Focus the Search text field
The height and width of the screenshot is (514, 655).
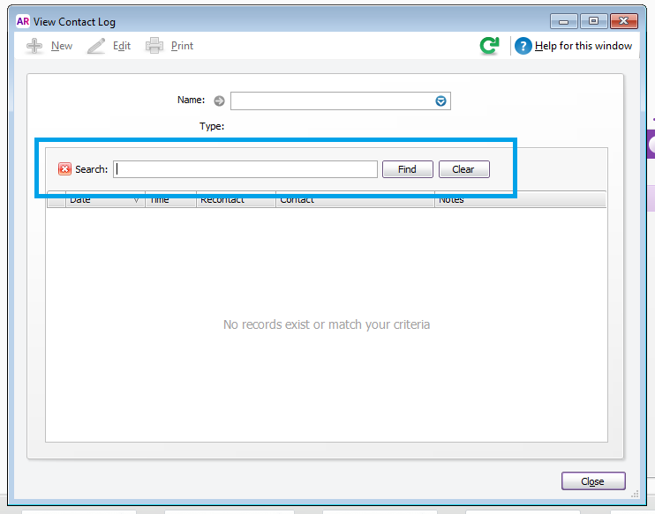(x=245, y=169)
